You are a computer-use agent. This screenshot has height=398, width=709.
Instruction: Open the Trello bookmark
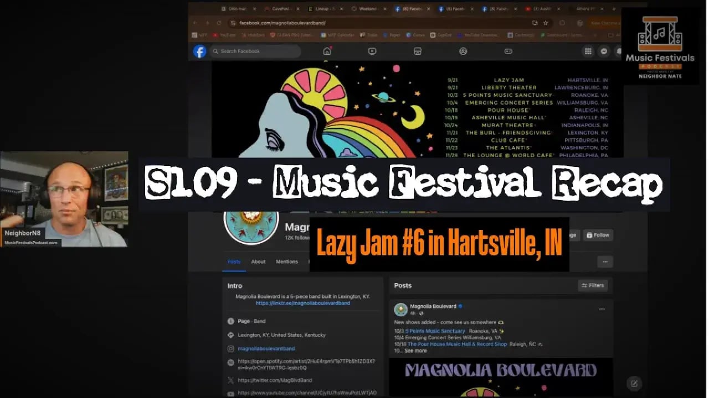coord(369,35)
